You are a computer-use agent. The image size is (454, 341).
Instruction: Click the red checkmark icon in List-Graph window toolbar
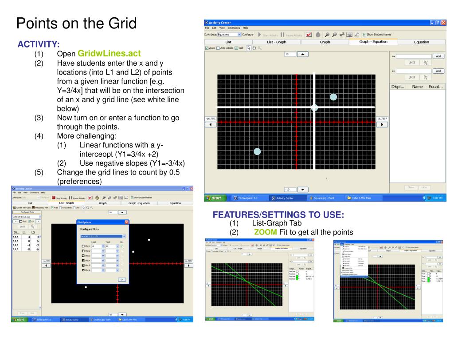[90, 198]
